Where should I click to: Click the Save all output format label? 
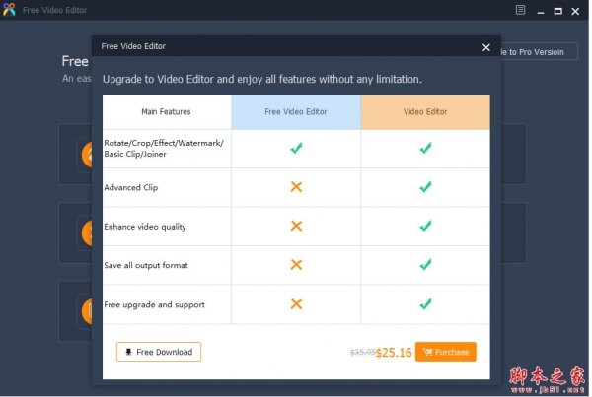[x=146, y=267]
